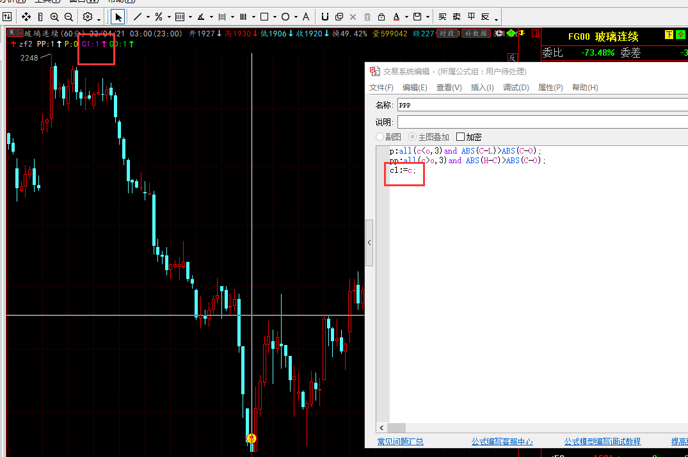688x457 pixels.
Task: Click the up-down swap arrows toolbar icon
Action: pos(7,17)
